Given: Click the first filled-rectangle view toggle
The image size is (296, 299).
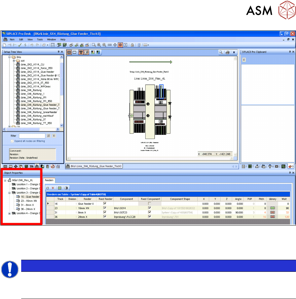Looking at the screenshot, I should [69, 52].
